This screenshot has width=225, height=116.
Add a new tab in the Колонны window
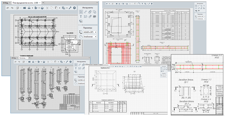coord(30,58)
